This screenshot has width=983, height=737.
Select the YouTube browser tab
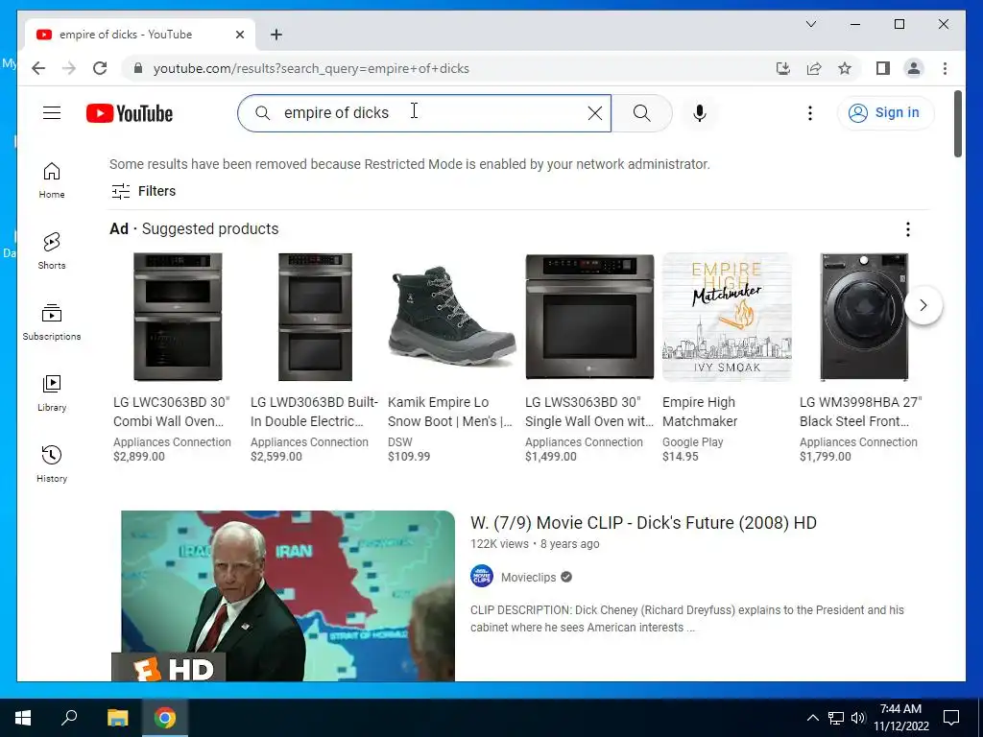coord(139,35)
